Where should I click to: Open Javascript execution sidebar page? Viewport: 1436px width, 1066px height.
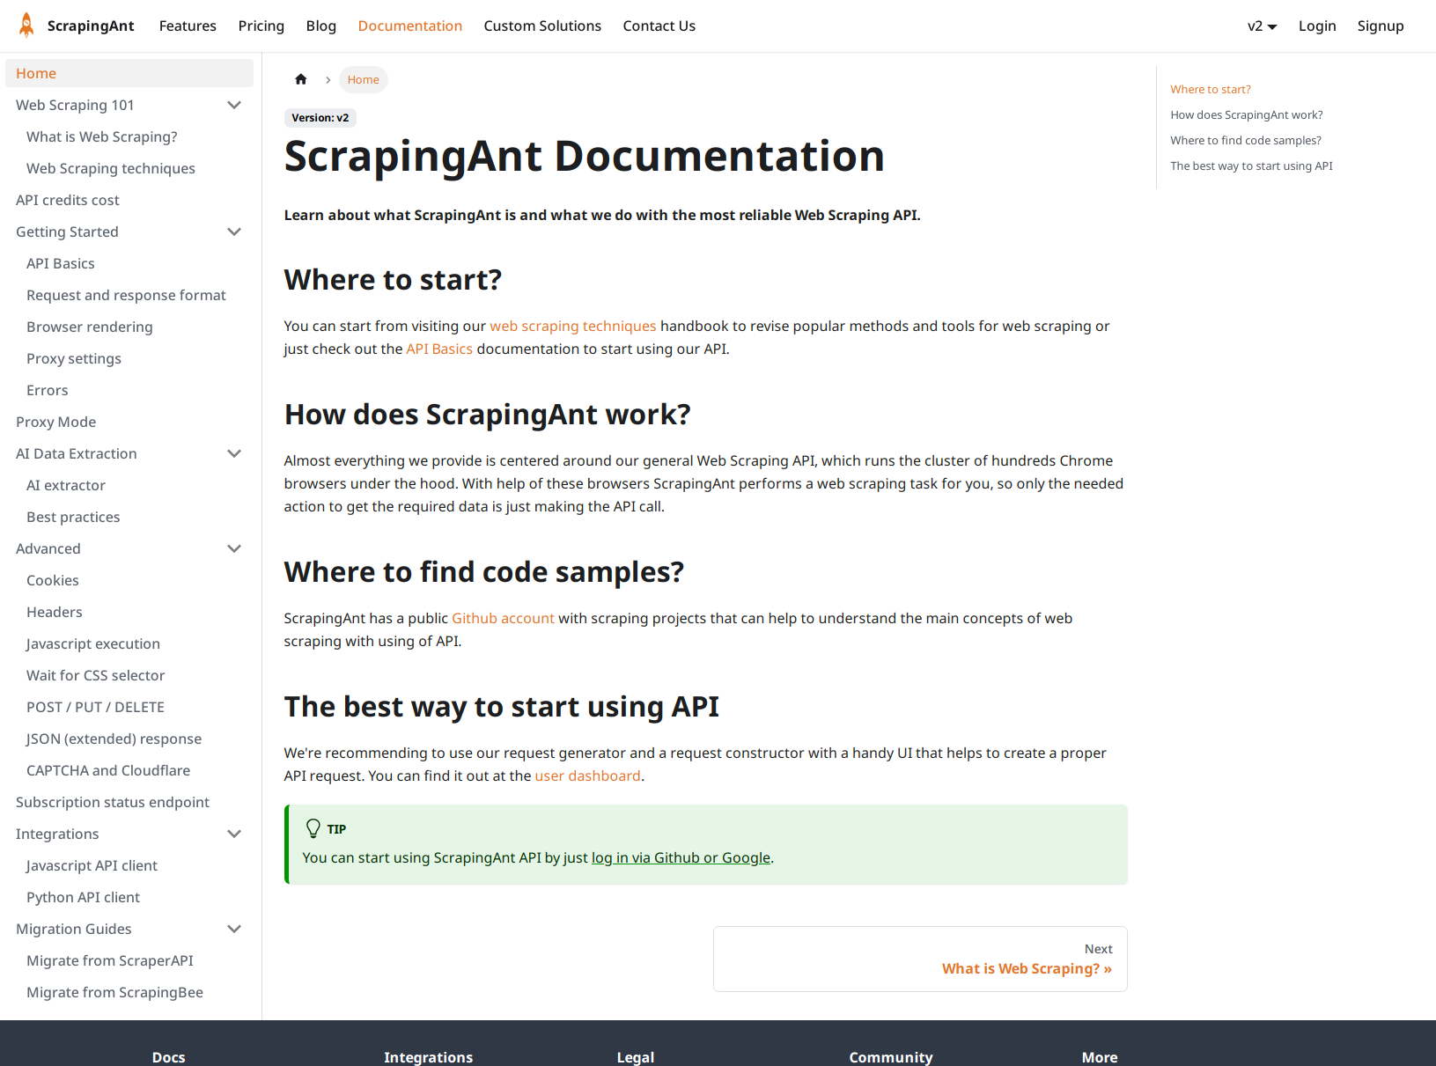tap(93, 643)
